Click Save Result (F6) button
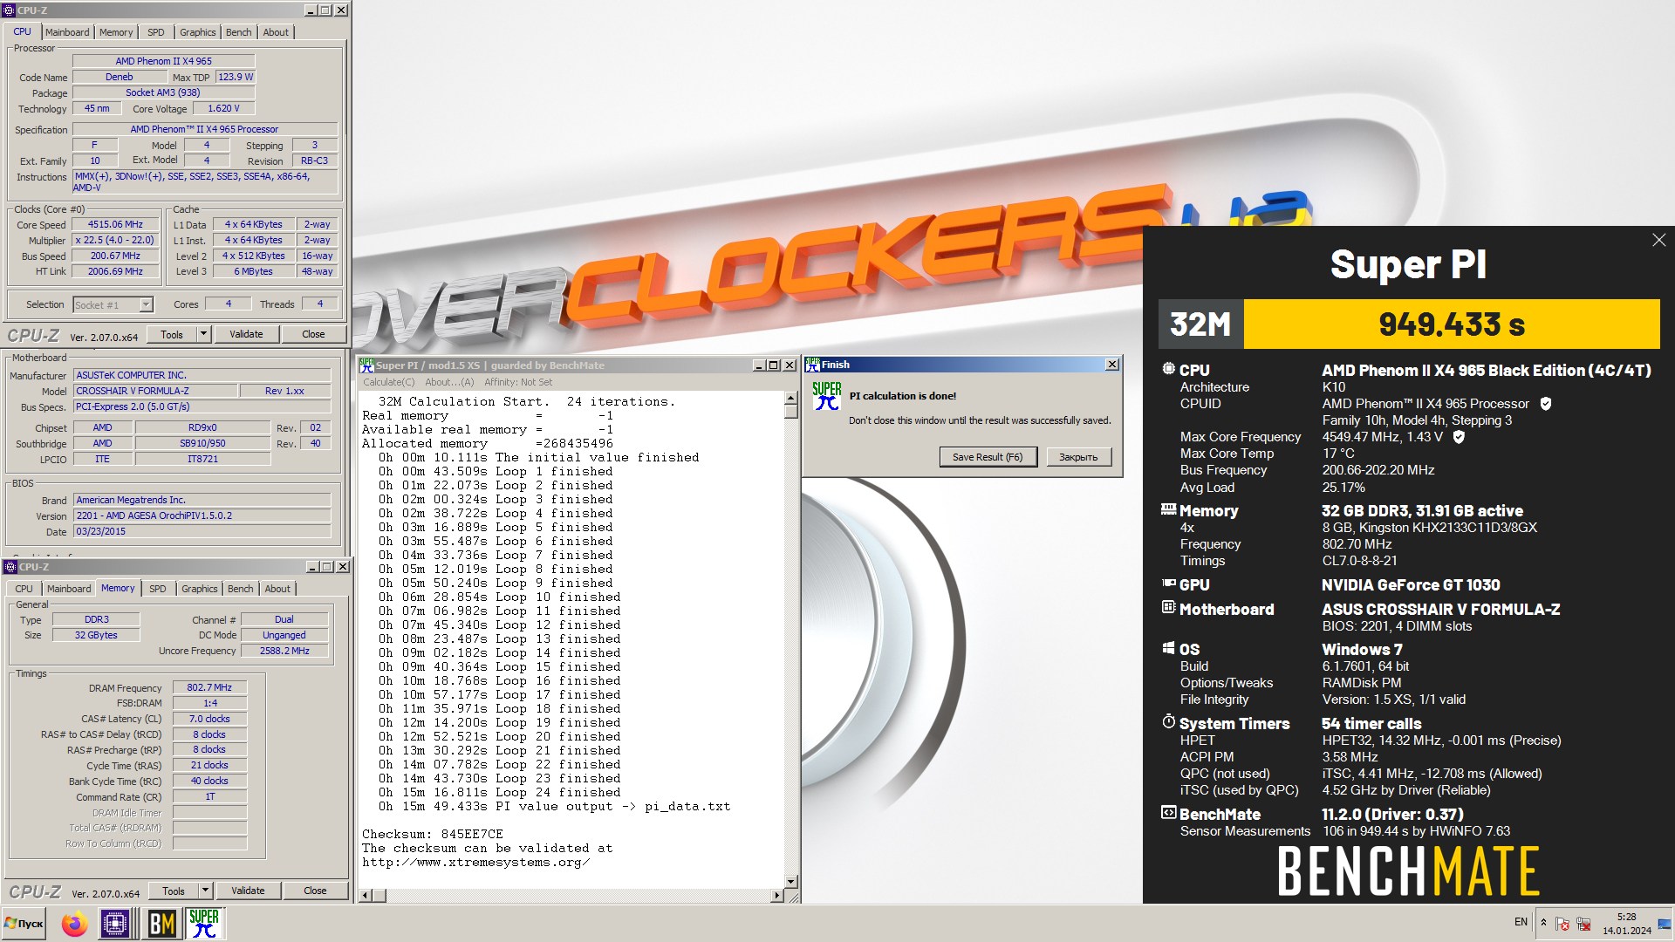The image size is (1675, 942). (988, 457)
